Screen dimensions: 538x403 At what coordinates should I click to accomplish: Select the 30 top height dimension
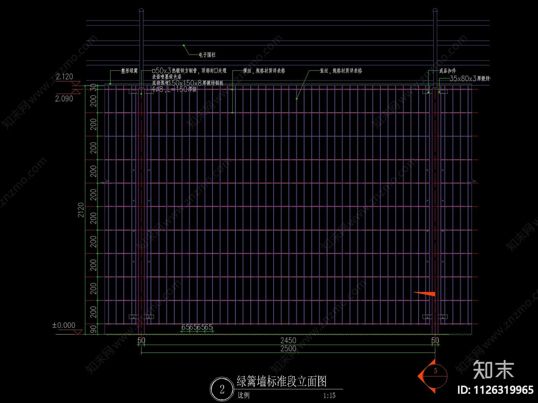pos(93,87)
